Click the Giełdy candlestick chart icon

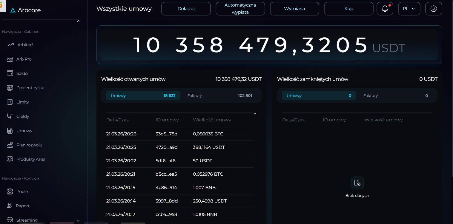coord(10,116)
